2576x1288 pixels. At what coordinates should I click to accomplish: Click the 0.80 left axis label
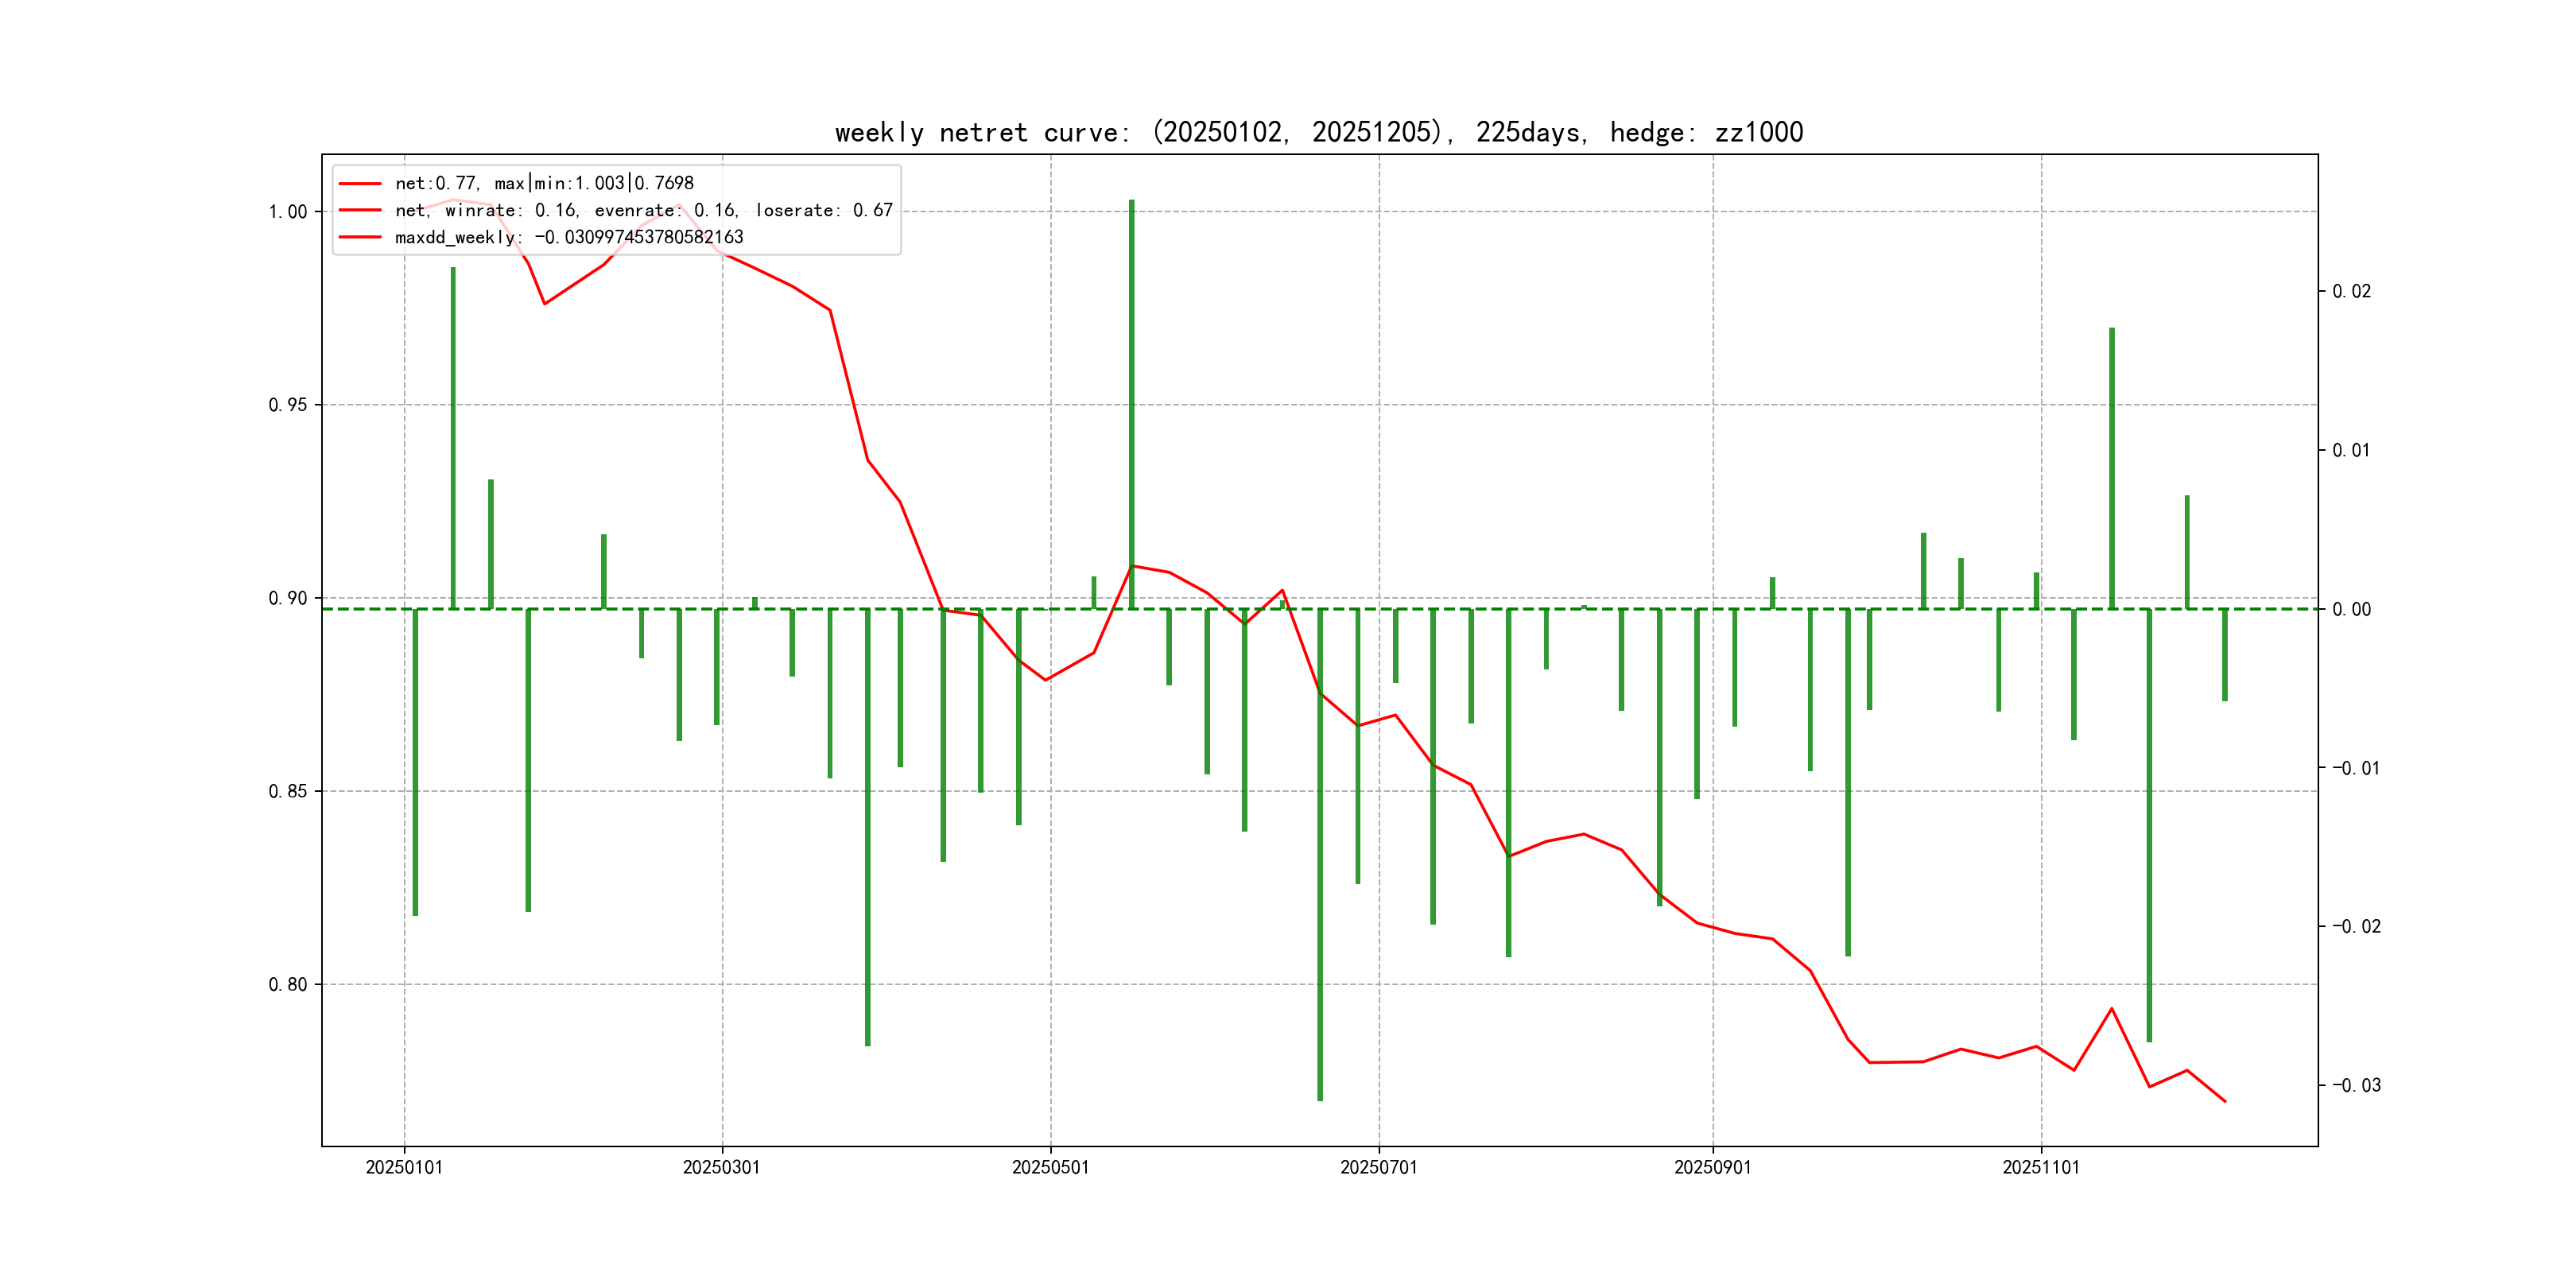click(288, 984)
